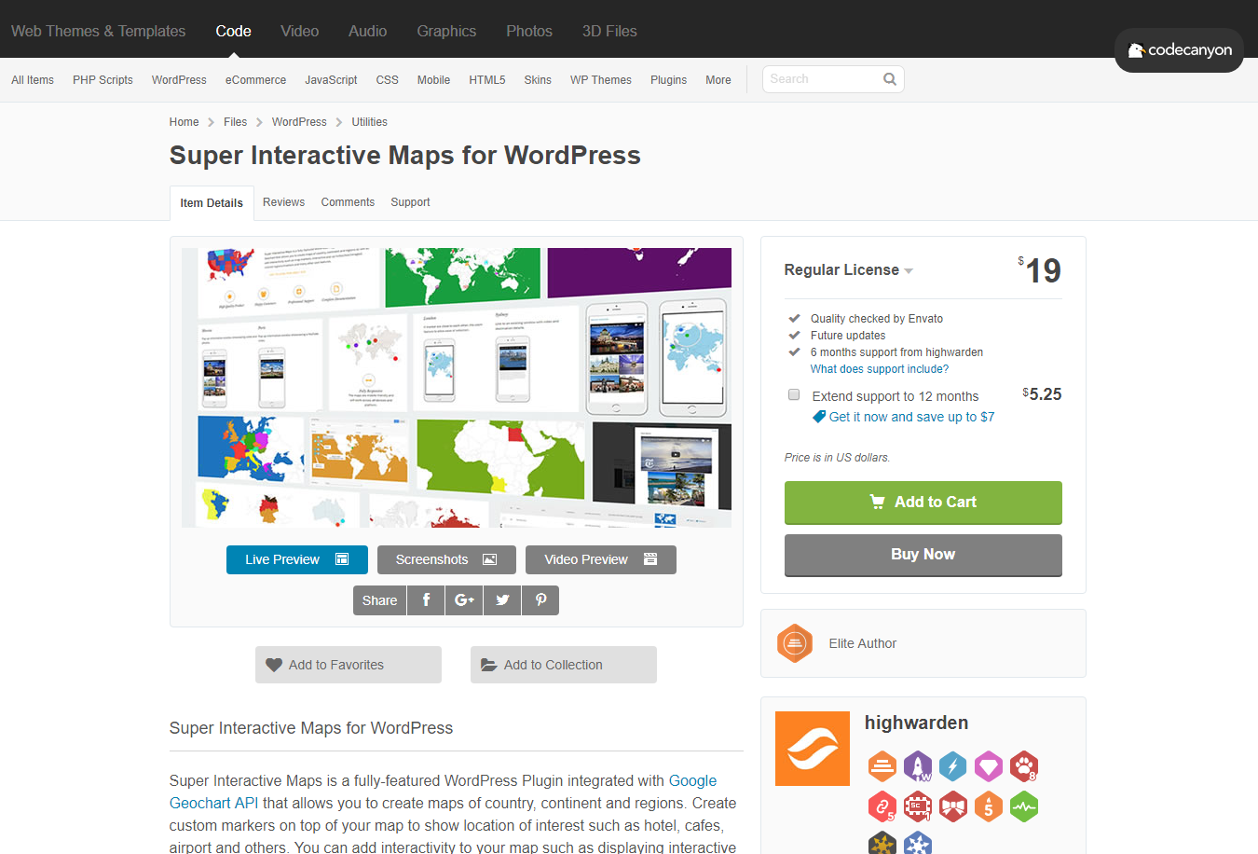Enable Extend support to 12 months checkbox
The width and height of the screenshot is (1258, 854).
794,394
